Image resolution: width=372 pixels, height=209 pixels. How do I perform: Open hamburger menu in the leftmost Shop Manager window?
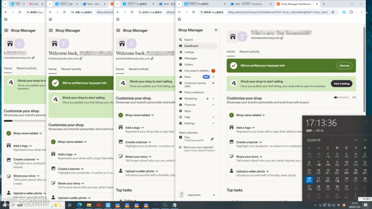(6, 30)
